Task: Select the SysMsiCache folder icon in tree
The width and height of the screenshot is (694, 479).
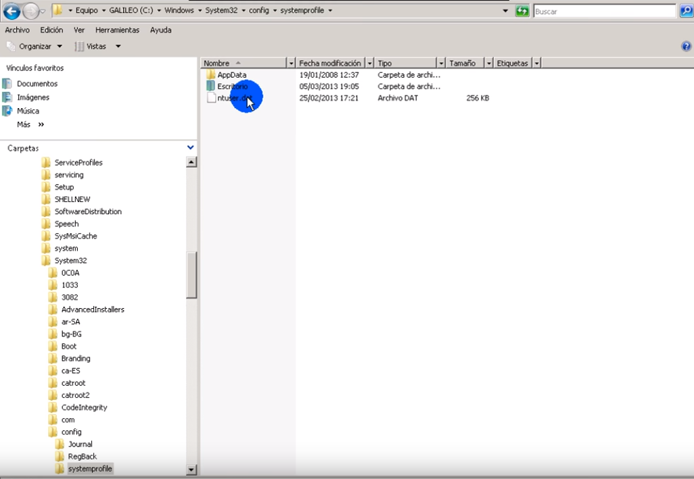Action: pyautogui.click(x=45, y=236)
